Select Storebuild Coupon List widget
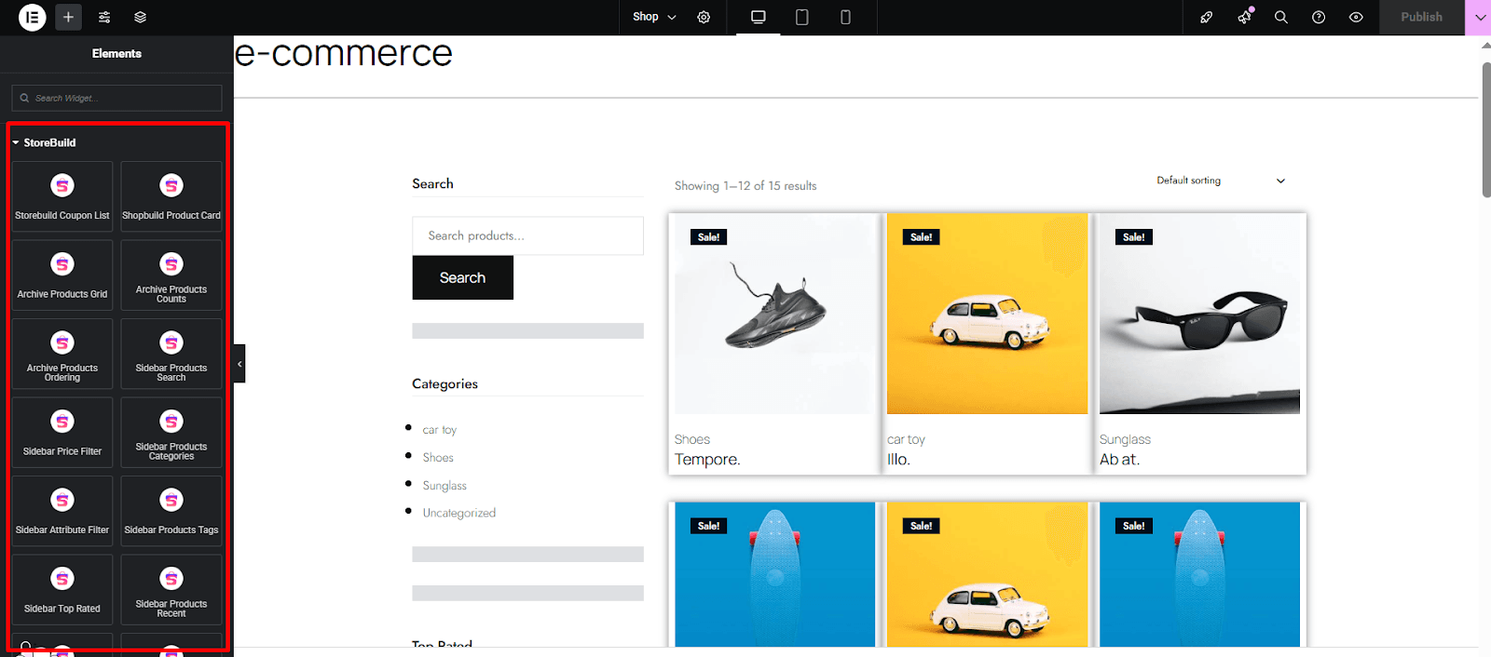 (x=62, y=196)
